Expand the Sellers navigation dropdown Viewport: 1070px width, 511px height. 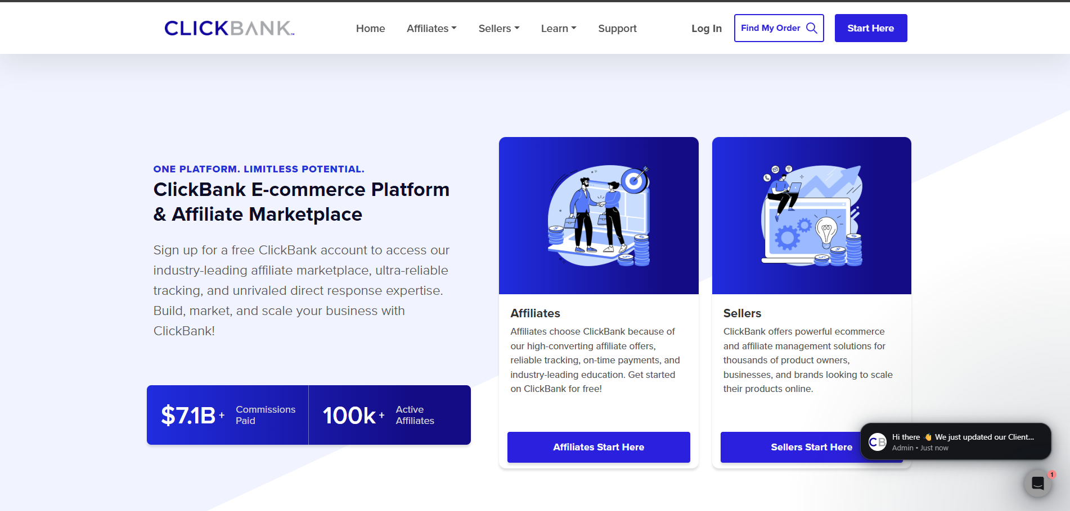click(x=498, y=28)
